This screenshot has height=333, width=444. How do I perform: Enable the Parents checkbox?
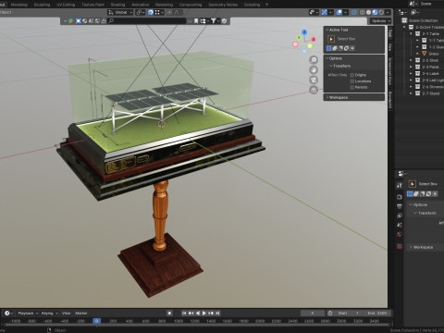(x=352, y=87)
